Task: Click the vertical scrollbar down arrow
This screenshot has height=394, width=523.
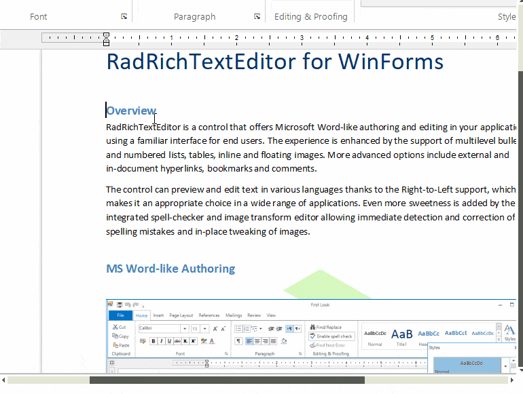Action: click(x=521, y=370)
